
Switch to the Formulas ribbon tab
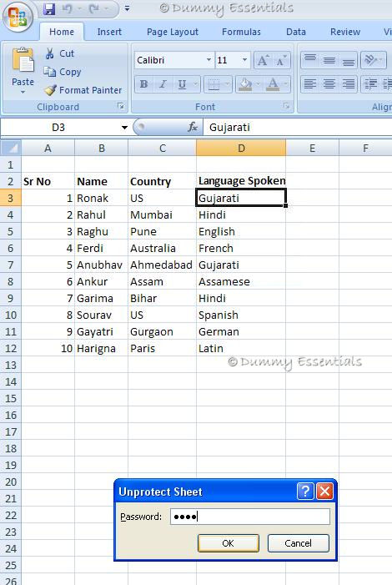[x=241, y=32]
